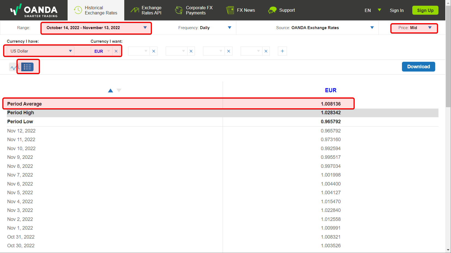This screenshot has height=253, width=451.
Task: Sort dates ascending with up arrow
Action: click(110, 91)
